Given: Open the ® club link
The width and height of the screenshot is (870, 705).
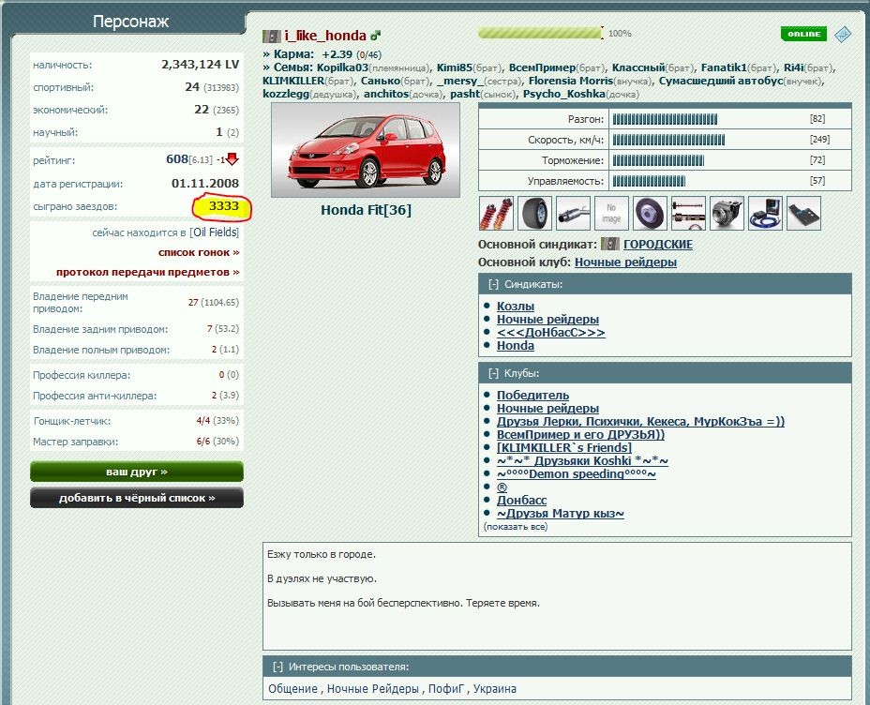Looking at the screenshot, I should coord(502,487).
